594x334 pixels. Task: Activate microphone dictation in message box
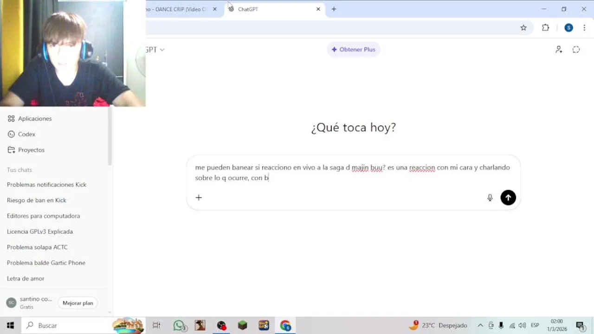point(490,198)
